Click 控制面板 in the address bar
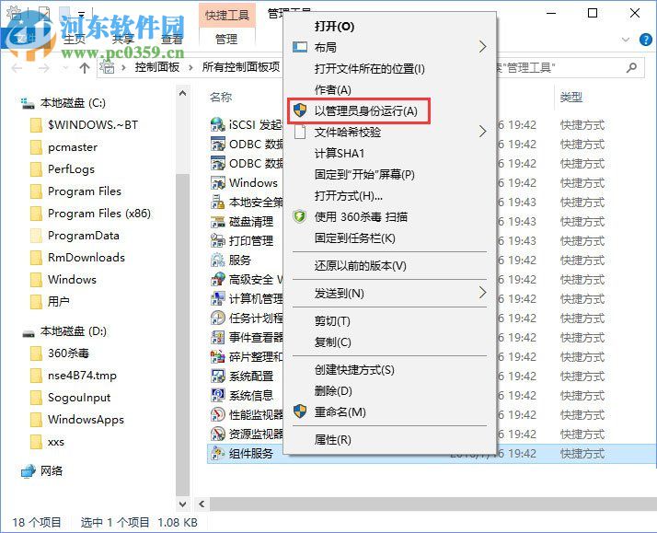This screenshot has width=657, height=533. point(158,68)
